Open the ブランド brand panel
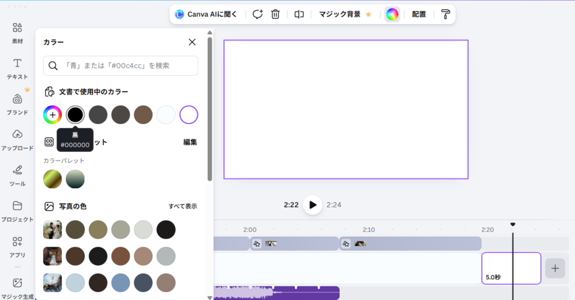The width and height of the screenshot is (575, 300). (17, 103)
